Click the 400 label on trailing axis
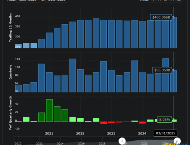Screen dimensions: 190x145 [17, 16]
